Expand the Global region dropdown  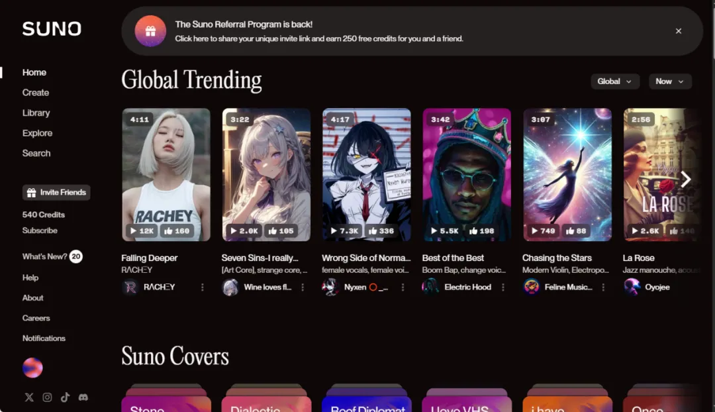[614, 81]
